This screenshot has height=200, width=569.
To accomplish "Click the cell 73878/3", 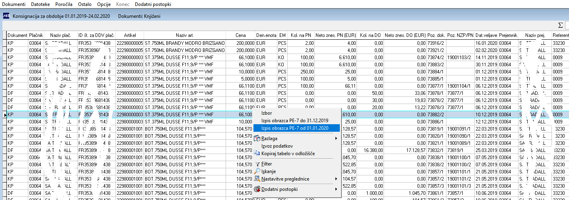I will pos(436,107).
